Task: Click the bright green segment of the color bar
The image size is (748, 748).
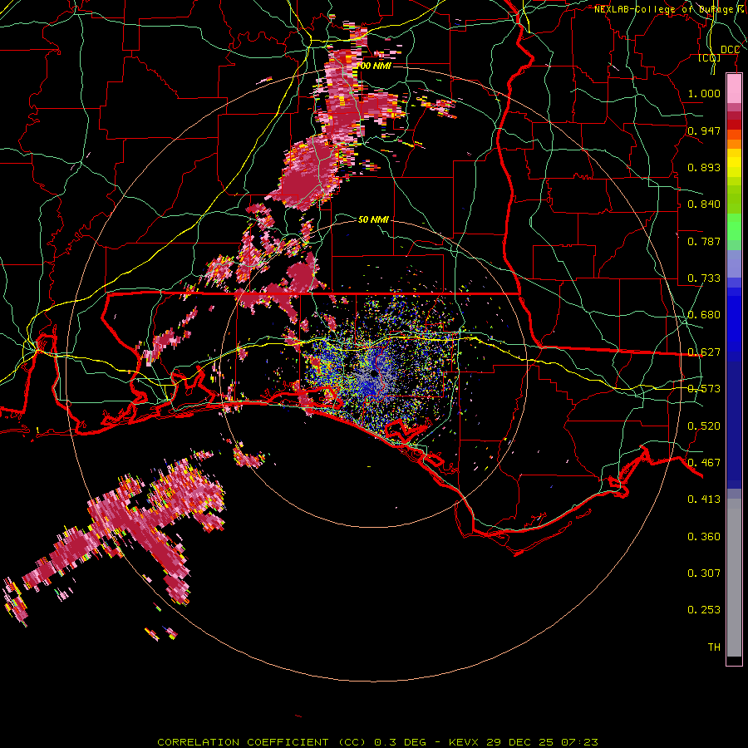Action: [734, 227]
